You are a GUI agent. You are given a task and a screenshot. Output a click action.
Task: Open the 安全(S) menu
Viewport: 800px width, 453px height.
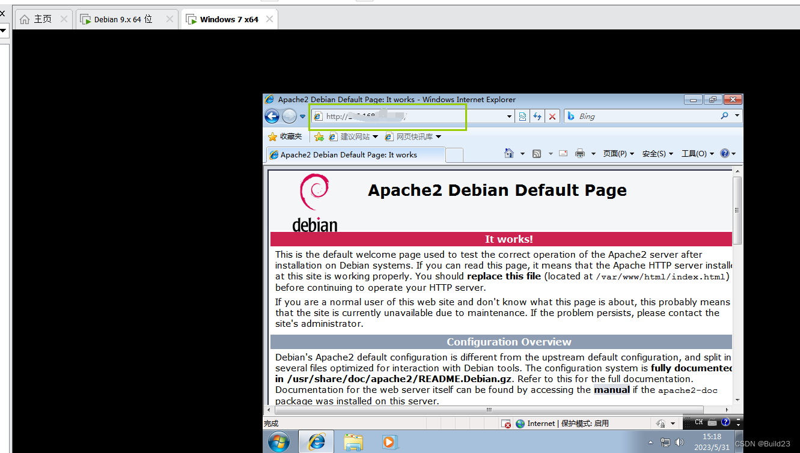pos(658,154)
